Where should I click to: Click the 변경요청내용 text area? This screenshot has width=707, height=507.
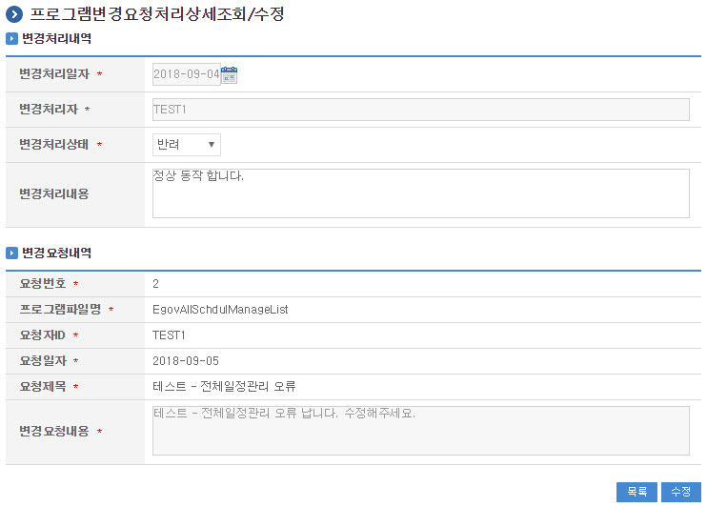(x=420, y=431)
